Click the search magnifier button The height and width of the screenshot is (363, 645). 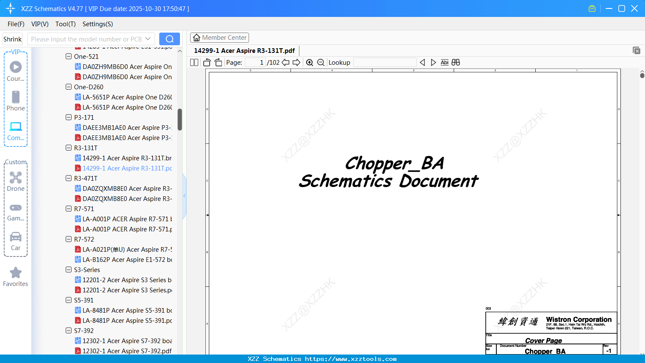pos(169,39)
